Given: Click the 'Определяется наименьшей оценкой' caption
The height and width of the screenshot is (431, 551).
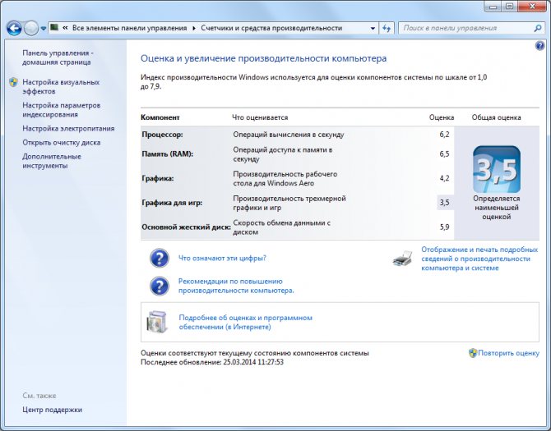Looking at the screenshot, I should point(496,208).
